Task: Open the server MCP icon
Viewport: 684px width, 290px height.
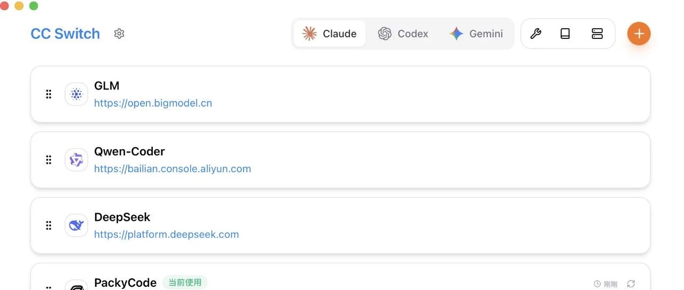Action: click(597, 34)
